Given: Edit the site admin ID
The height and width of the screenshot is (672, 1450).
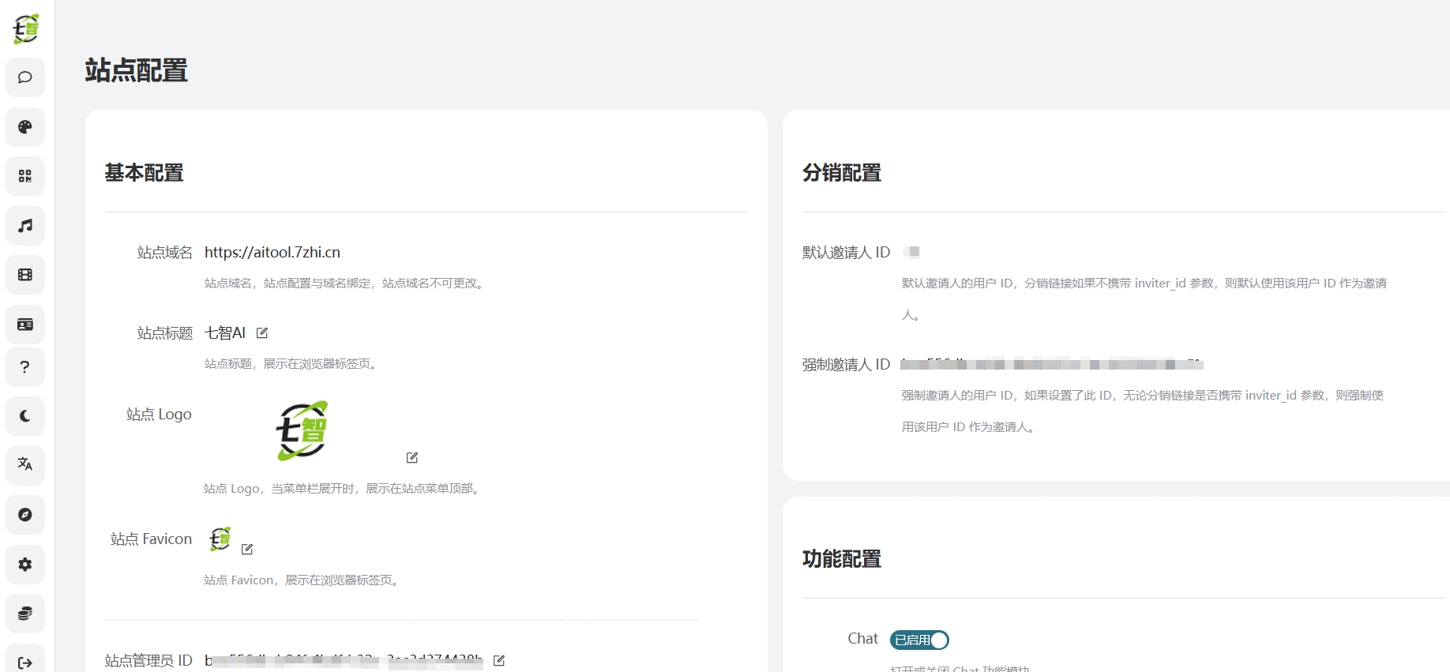Looking at the screenshot, I should [499, 660].
